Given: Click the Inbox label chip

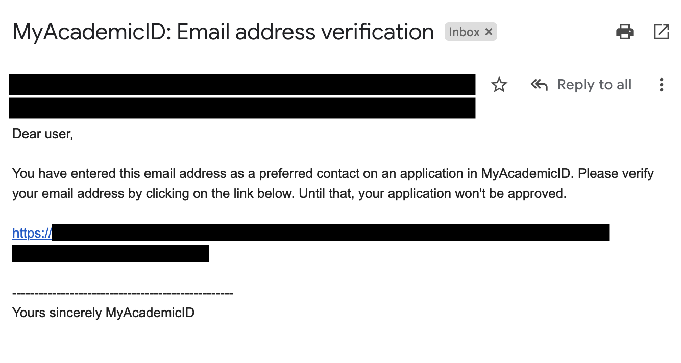Looking at the screenshot, I should pyautogui.click(x=464, y=32).
